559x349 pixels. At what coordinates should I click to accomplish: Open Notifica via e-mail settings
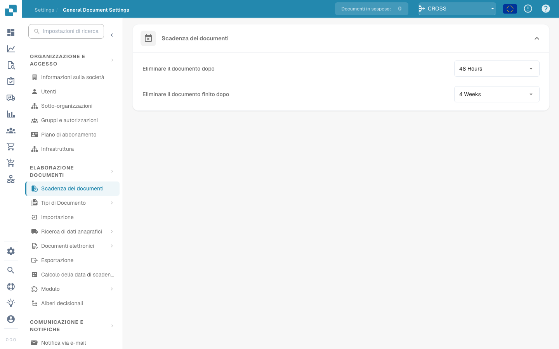click(x=73, y=343)
